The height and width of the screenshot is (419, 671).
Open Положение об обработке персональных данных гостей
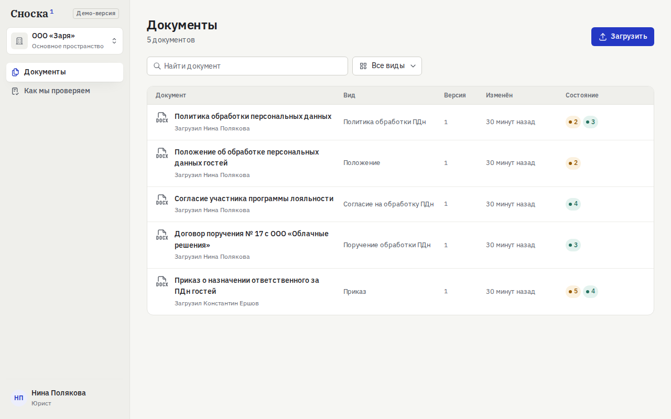coord(247,158)
